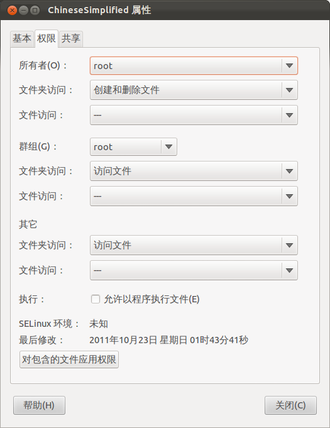
Task: Expand group's 文件访问 dropdown arrow
Action: click(x=289, y=196)
